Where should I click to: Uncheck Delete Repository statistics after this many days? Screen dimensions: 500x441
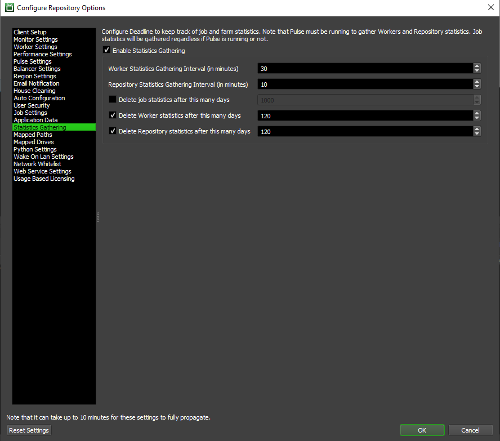(x=113, y=131)
